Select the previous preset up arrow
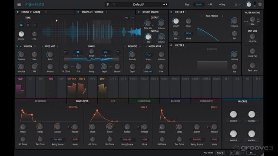This screenshot has width=278, height=156. (x=164, y=4)
